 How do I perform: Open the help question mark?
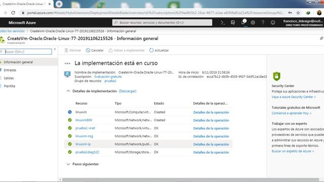tap(263, 22)
